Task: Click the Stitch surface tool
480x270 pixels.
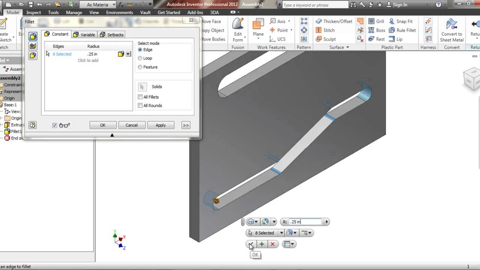Action: 325,30
